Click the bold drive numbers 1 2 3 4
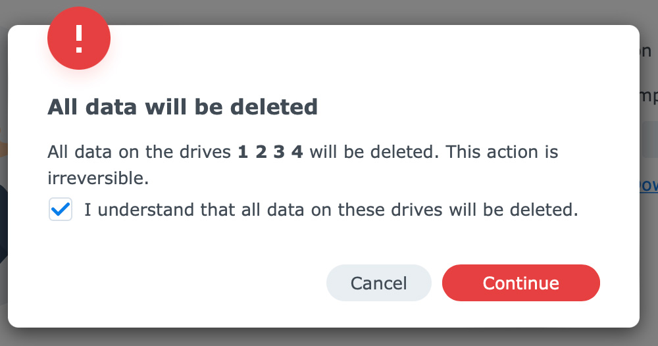Screen dimensions: 658x346 tap(270, 153)
